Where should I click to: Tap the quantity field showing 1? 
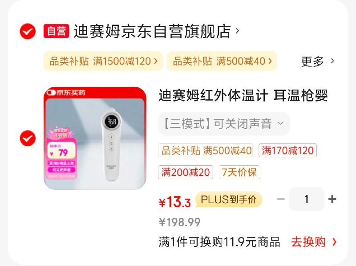[307, 199]
